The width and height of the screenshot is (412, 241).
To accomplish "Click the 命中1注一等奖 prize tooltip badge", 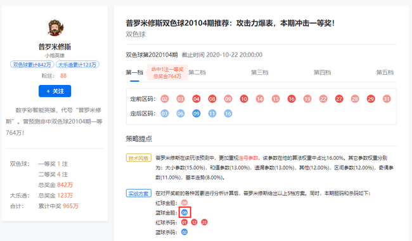I will [x=167, y=72].
